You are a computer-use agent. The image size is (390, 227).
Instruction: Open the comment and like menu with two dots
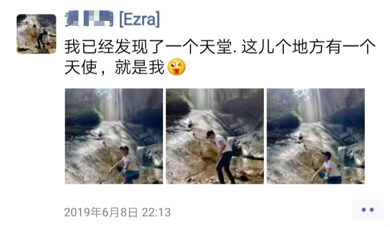[368, 210]
